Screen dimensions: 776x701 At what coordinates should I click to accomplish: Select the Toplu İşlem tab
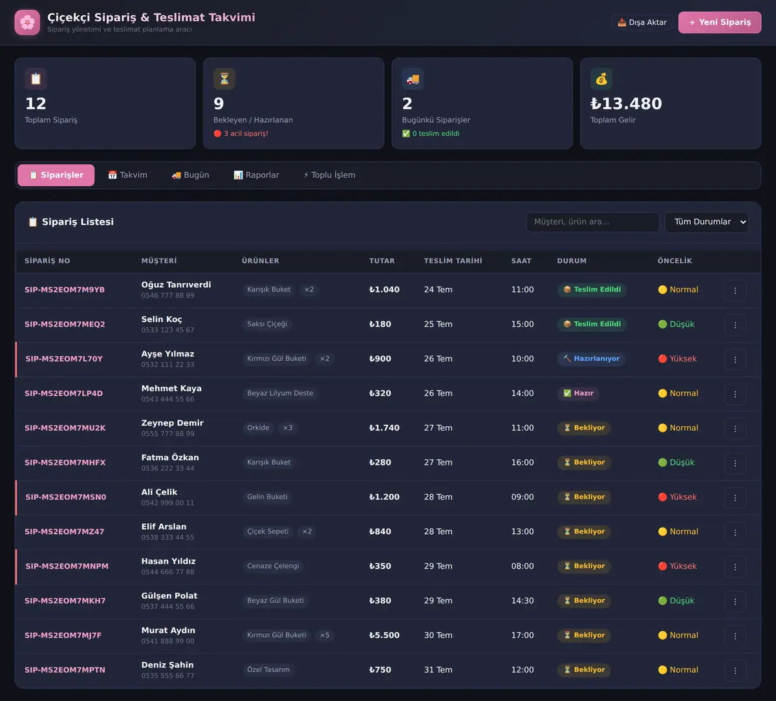329,175
